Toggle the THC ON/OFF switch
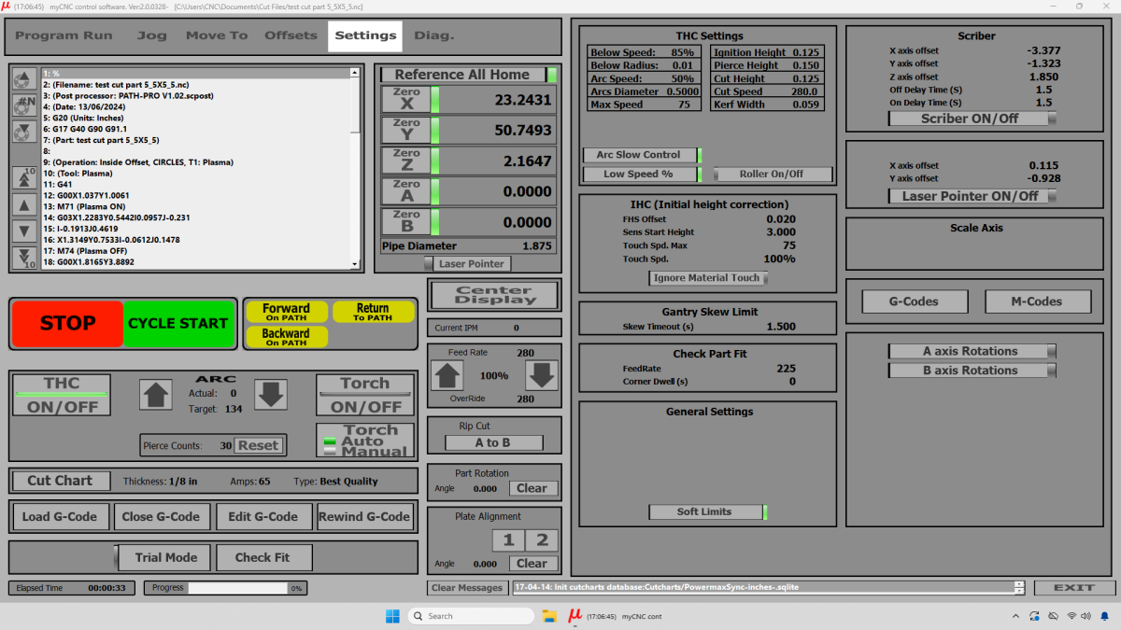 62,395
